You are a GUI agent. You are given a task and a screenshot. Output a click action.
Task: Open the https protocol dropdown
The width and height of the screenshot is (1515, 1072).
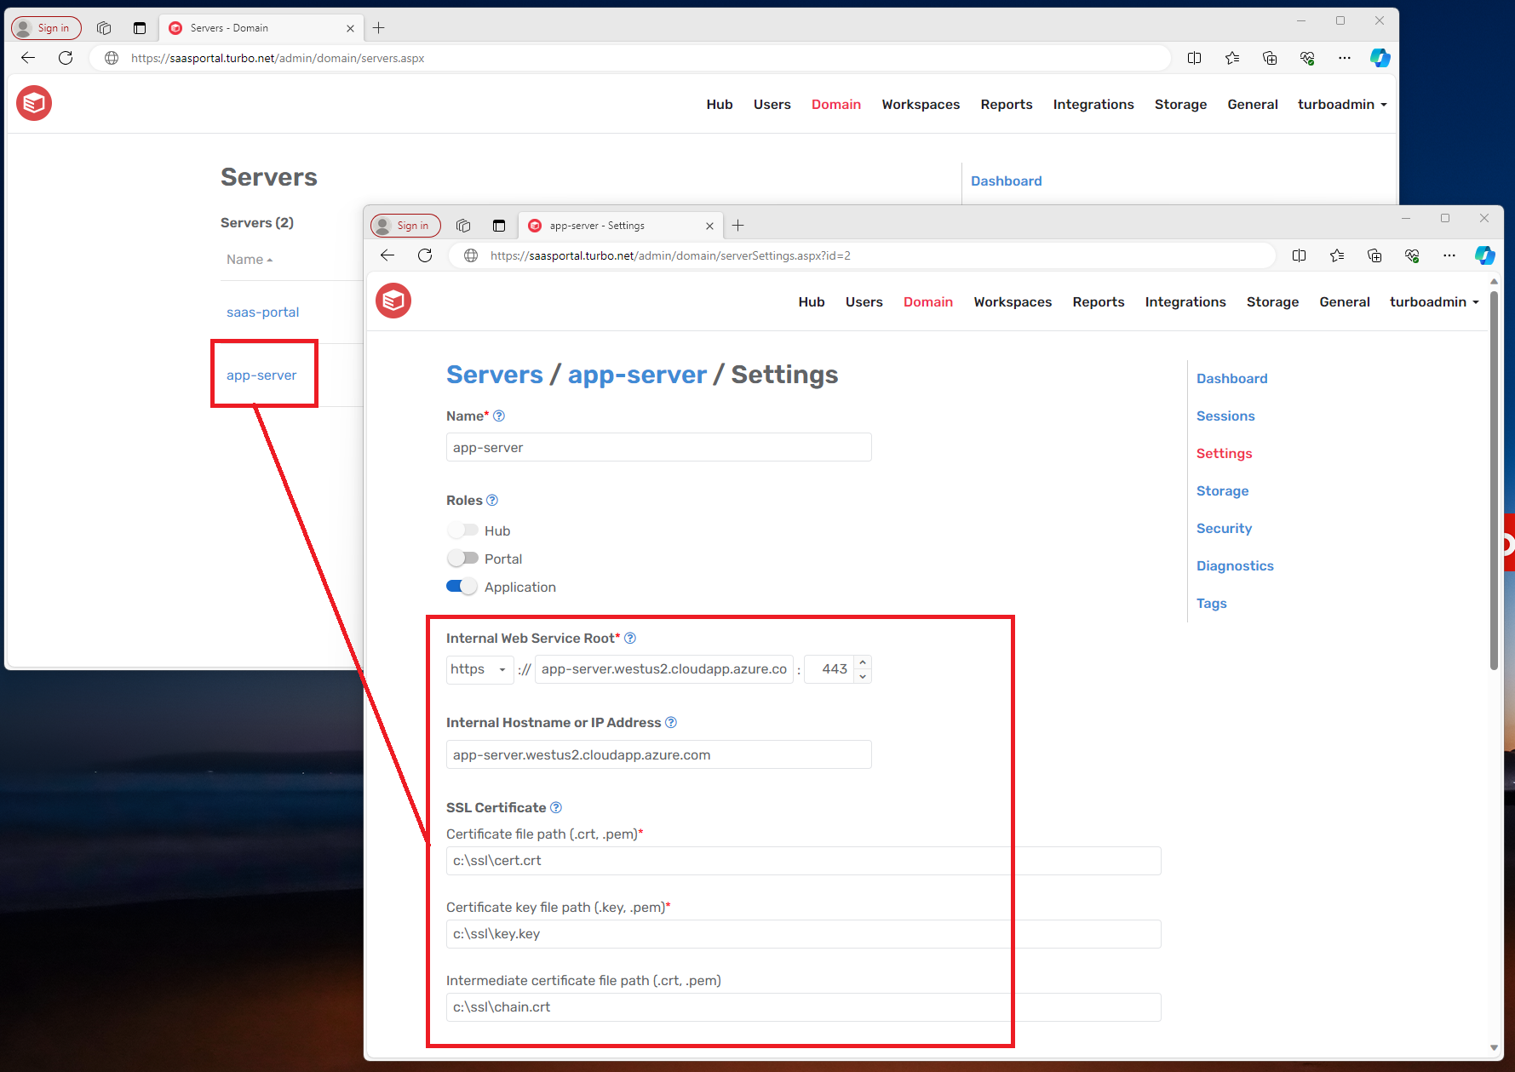click(479, 669)
